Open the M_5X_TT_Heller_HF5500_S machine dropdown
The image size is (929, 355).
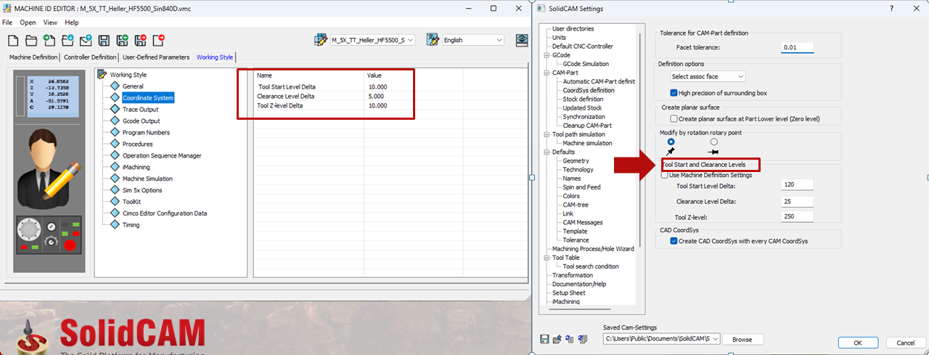372,41
